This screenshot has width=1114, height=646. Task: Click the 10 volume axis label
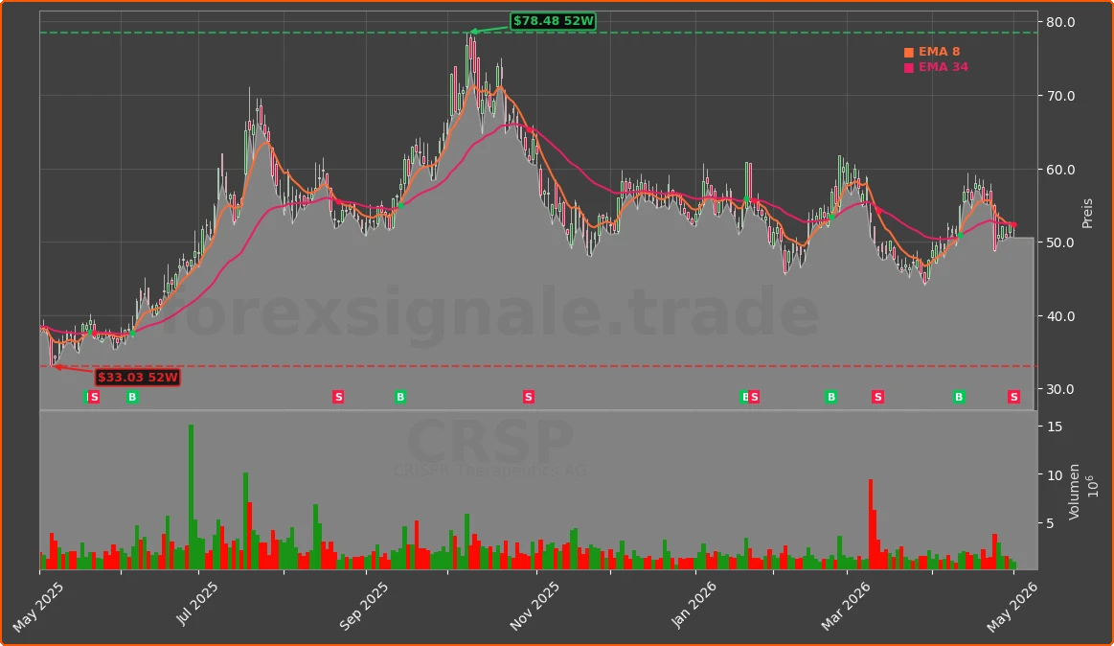1055,475
